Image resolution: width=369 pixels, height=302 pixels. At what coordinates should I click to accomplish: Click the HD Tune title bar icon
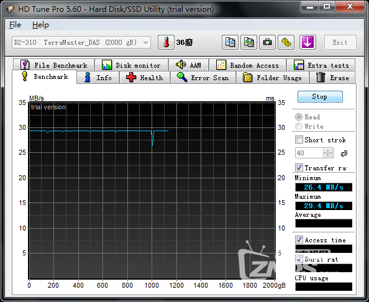click(x=10, y=9)
